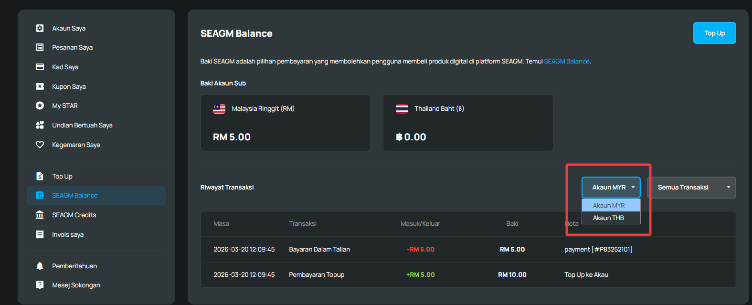This screenshot has height=305, width=752.
Task: Choose Akaun THB option in dropdown list
Action: pyautogui.click(x=611, y=218)
